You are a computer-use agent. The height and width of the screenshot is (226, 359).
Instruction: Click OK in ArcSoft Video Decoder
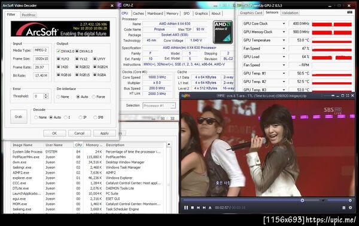pyautogui.click(x=54, y=134)
